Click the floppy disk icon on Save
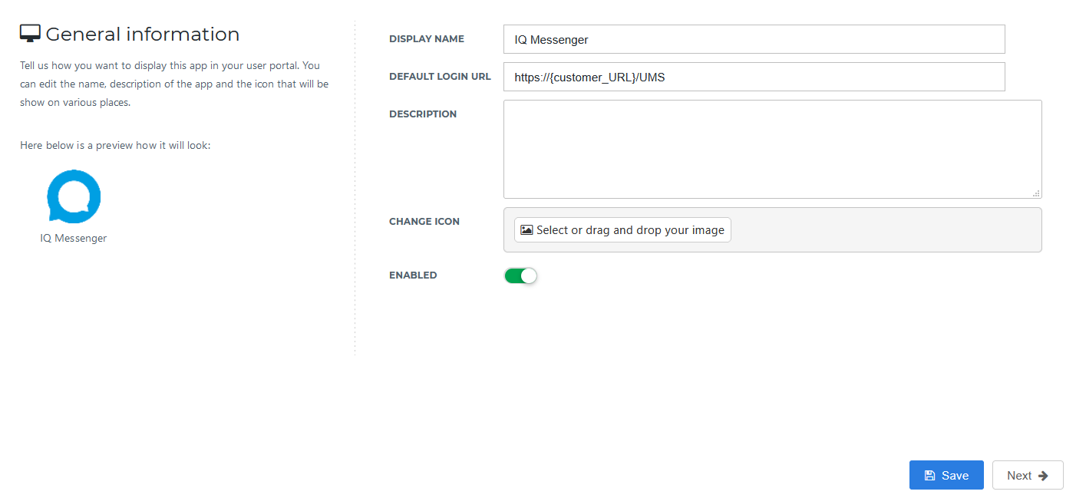This screenshot has height=498, width=1076. 929,476
